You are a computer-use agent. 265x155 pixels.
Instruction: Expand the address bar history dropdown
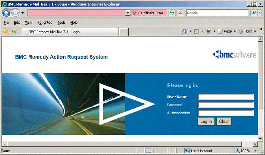point(128,13)
